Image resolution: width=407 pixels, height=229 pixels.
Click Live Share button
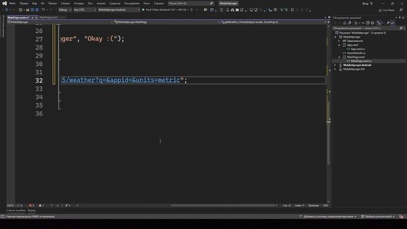click(x=387, y=10)
